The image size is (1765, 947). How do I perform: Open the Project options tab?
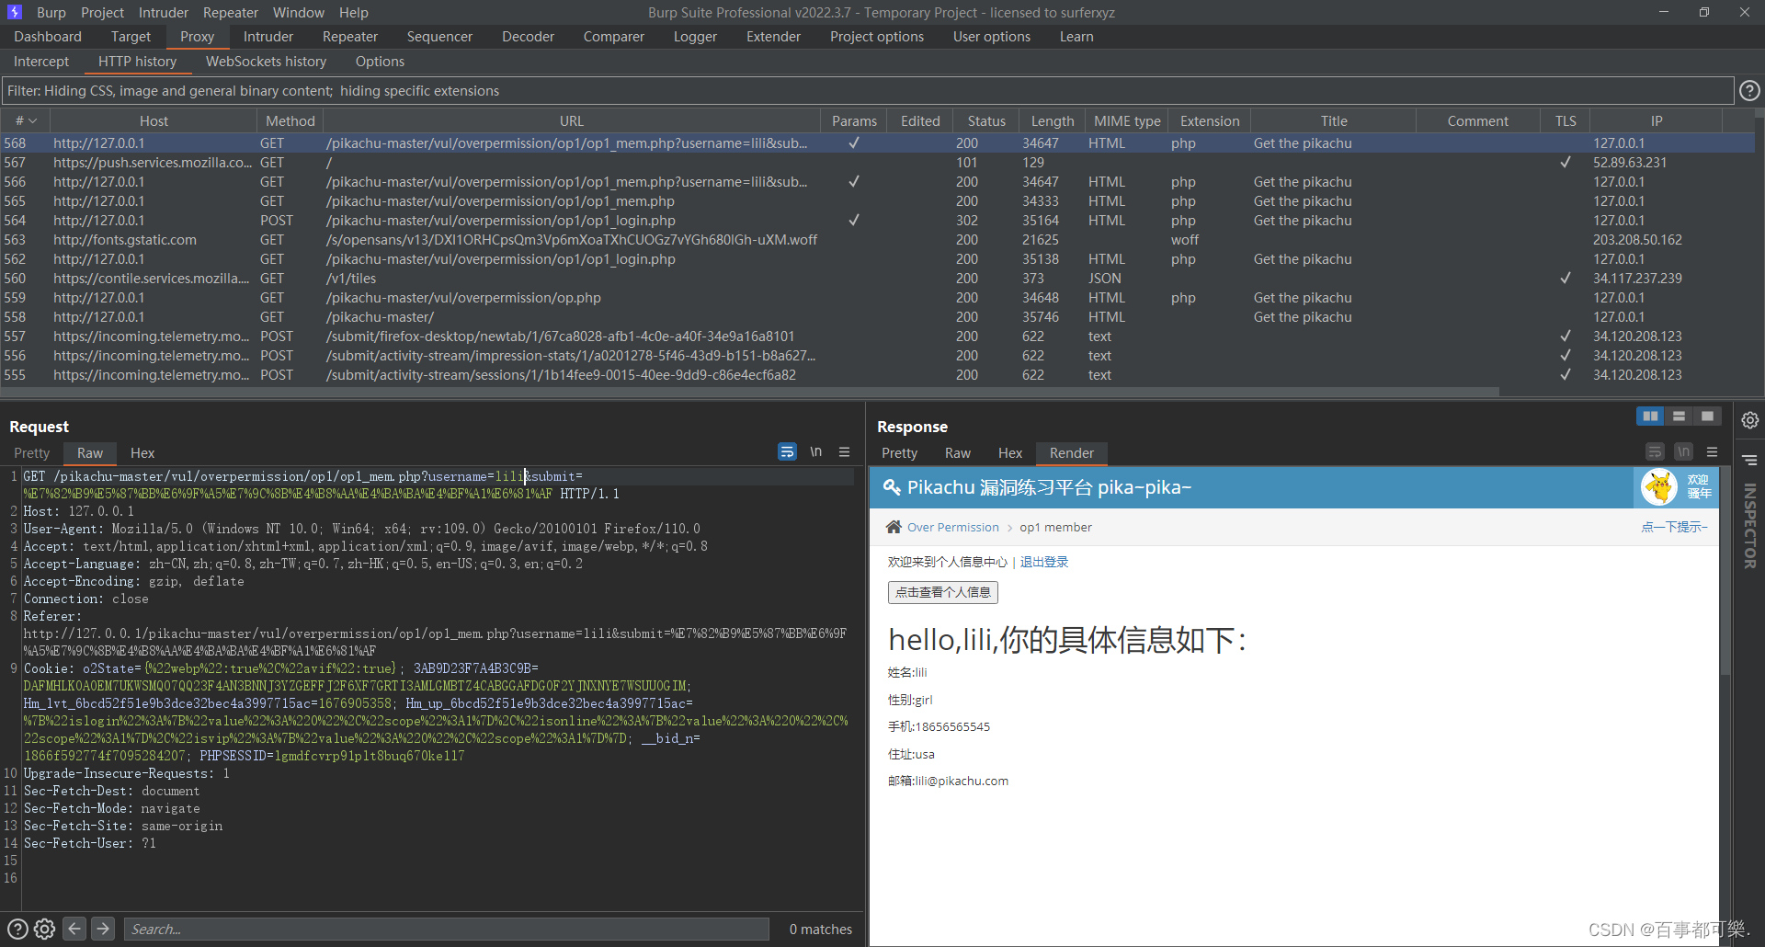point(877,37)
